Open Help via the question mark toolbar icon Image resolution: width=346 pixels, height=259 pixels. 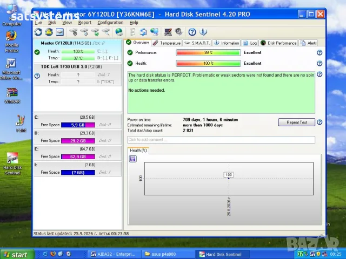192,32
